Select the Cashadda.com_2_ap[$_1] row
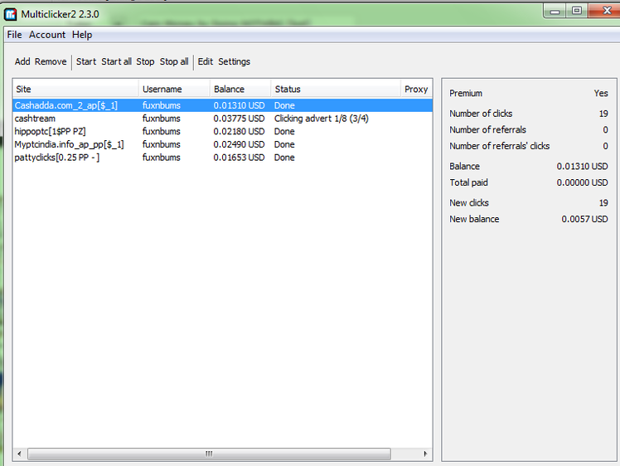 [x=223, y=105]
